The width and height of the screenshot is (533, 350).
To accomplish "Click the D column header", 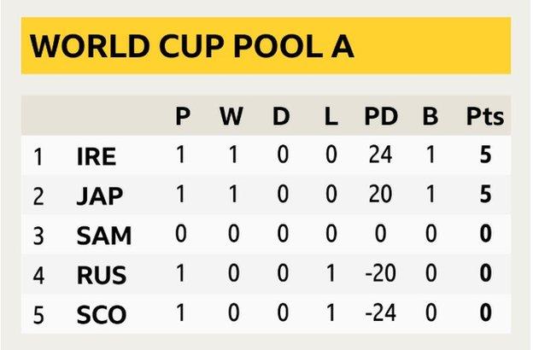I will click(281, 118).
